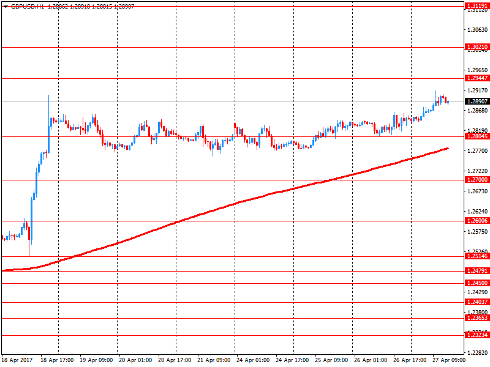490x367 pixels.
Task: Click the 19 Apr 09:00 time axis label
Action: click(x=96, y=360)
